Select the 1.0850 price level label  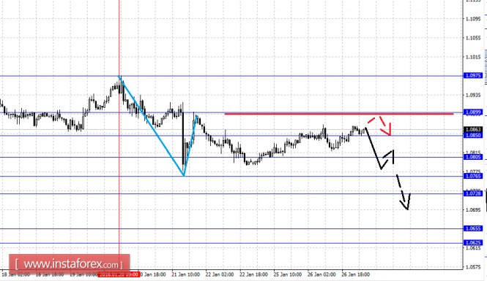473,135
